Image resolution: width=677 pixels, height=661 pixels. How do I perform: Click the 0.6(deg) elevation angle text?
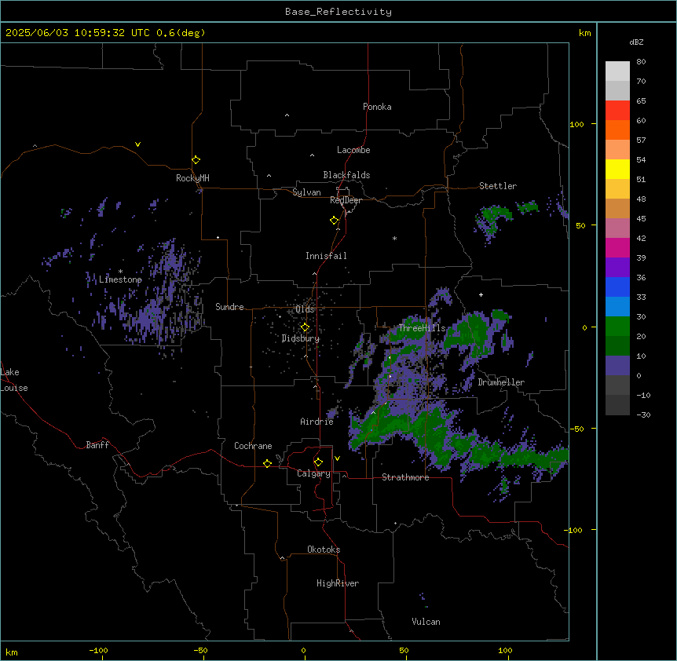[181, 33]
